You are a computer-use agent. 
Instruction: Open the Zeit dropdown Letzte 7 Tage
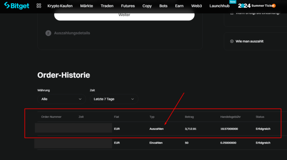pyautogui.click(x=114, y=99)
